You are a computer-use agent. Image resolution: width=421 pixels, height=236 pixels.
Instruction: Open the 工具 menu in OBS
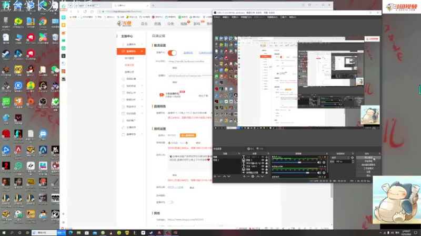tap(283, 17)
